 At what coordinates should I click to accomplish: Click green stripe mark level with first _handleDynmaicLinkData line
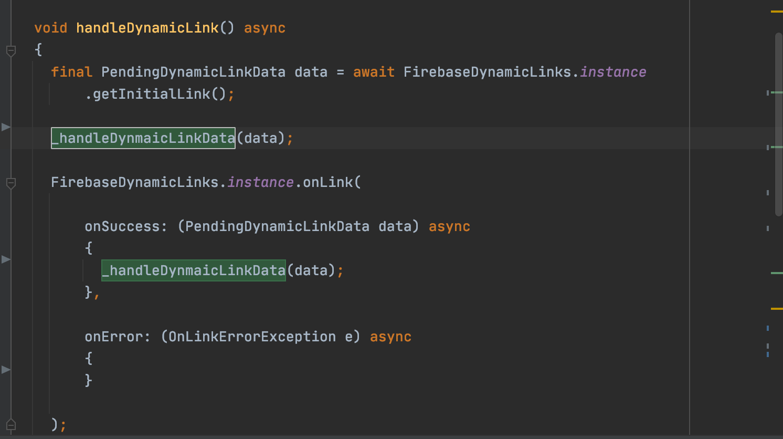pos(776,147)
